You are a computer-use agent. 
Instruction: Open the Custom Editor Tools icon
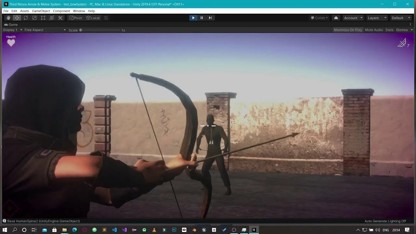(60, 18)
